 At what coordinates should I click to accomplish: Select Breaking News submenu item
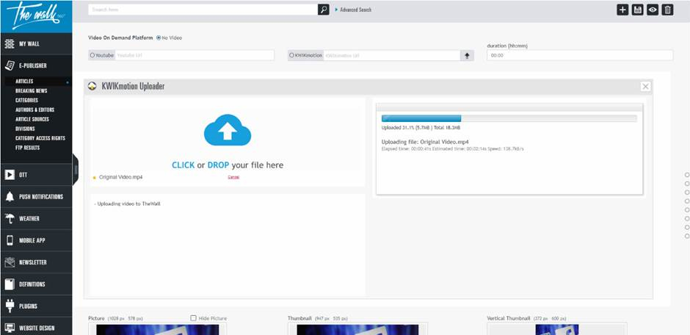coord(32,90)
